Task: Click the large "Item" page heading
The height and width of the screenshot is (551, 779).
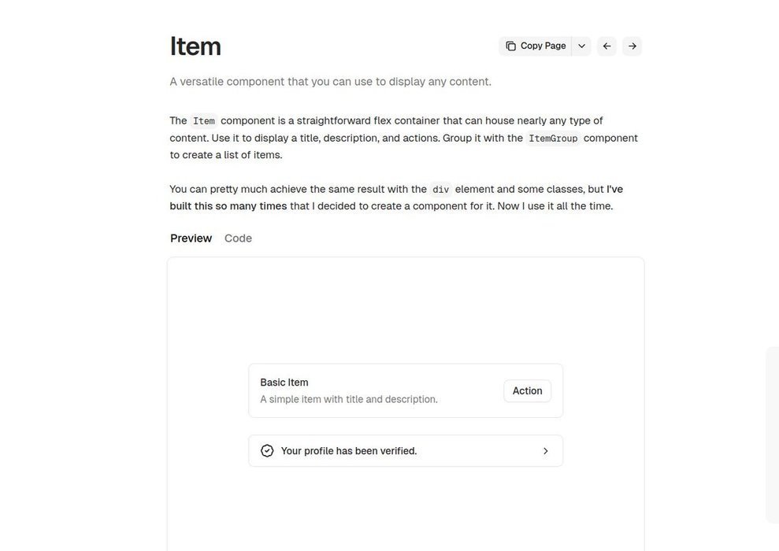Action: [x=195, y=46]
